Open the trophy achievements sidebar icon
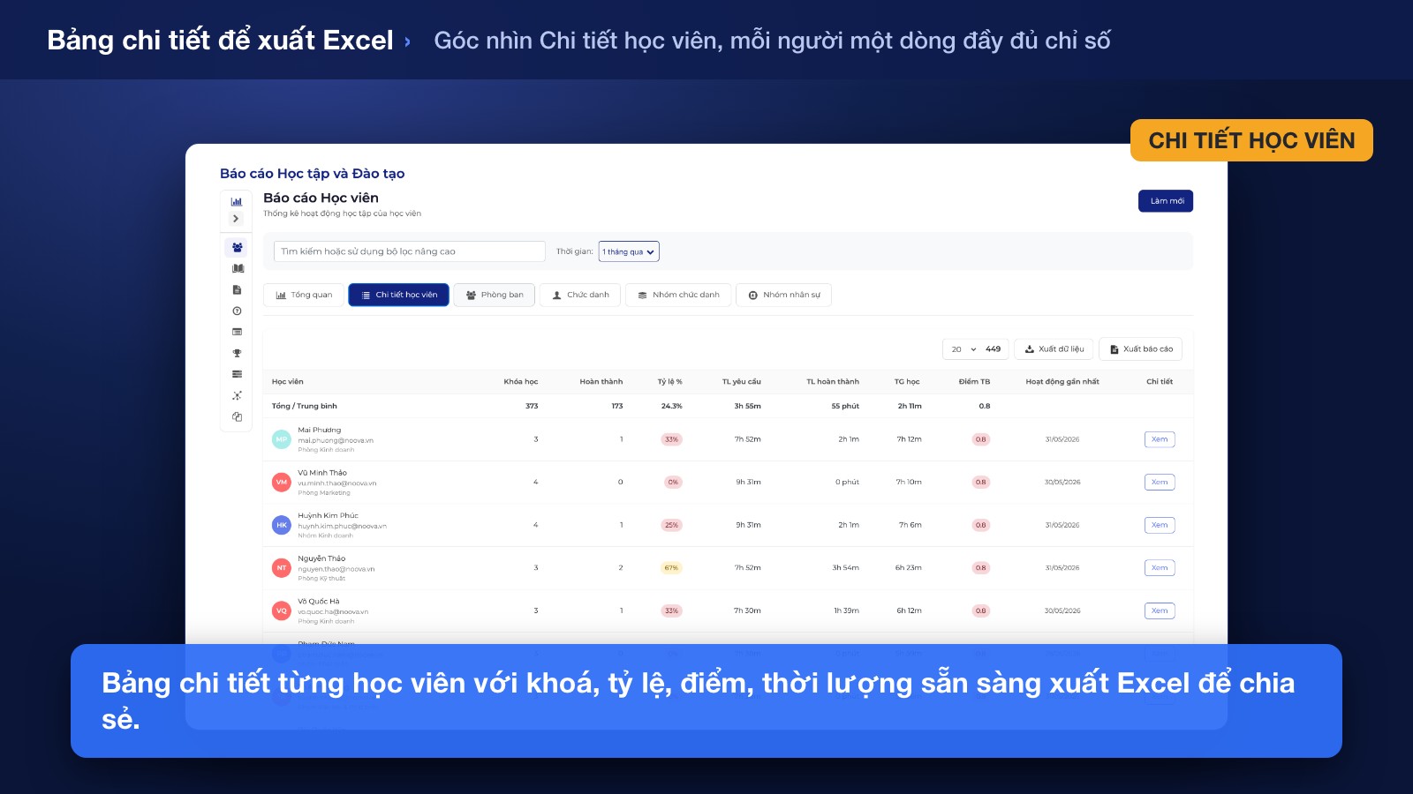 click(237, 353)
